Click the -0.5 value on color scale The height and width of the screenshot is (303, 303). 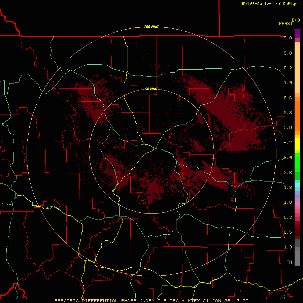coord(287,232)
